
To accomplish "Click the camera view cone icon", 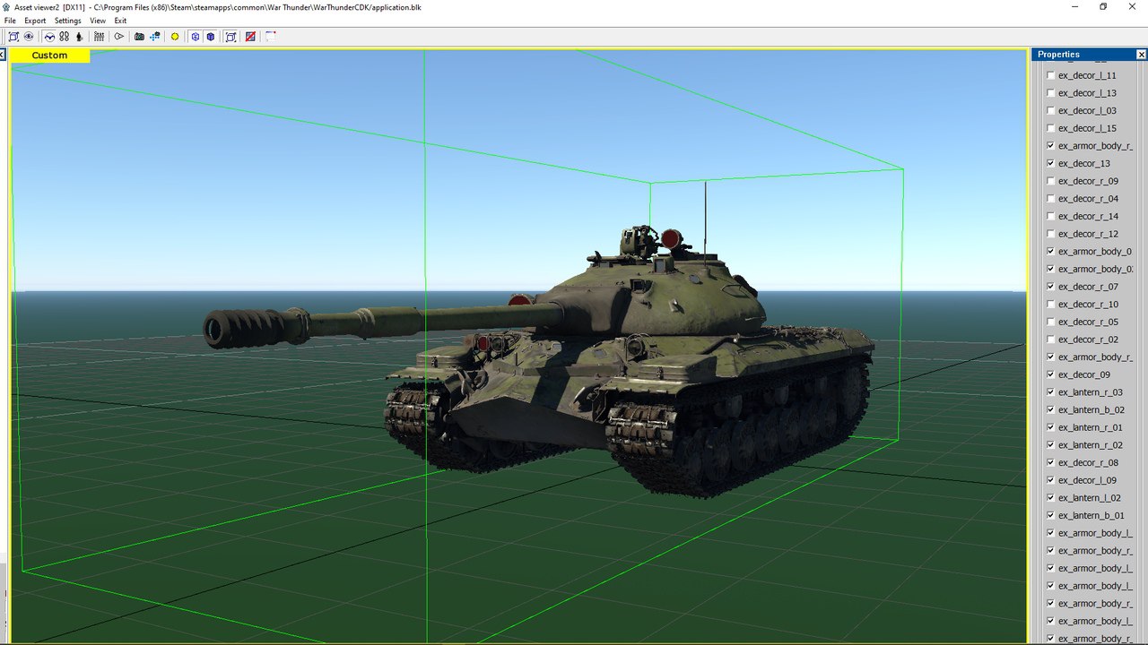I will pyautogui.click(x=118, y=37).
